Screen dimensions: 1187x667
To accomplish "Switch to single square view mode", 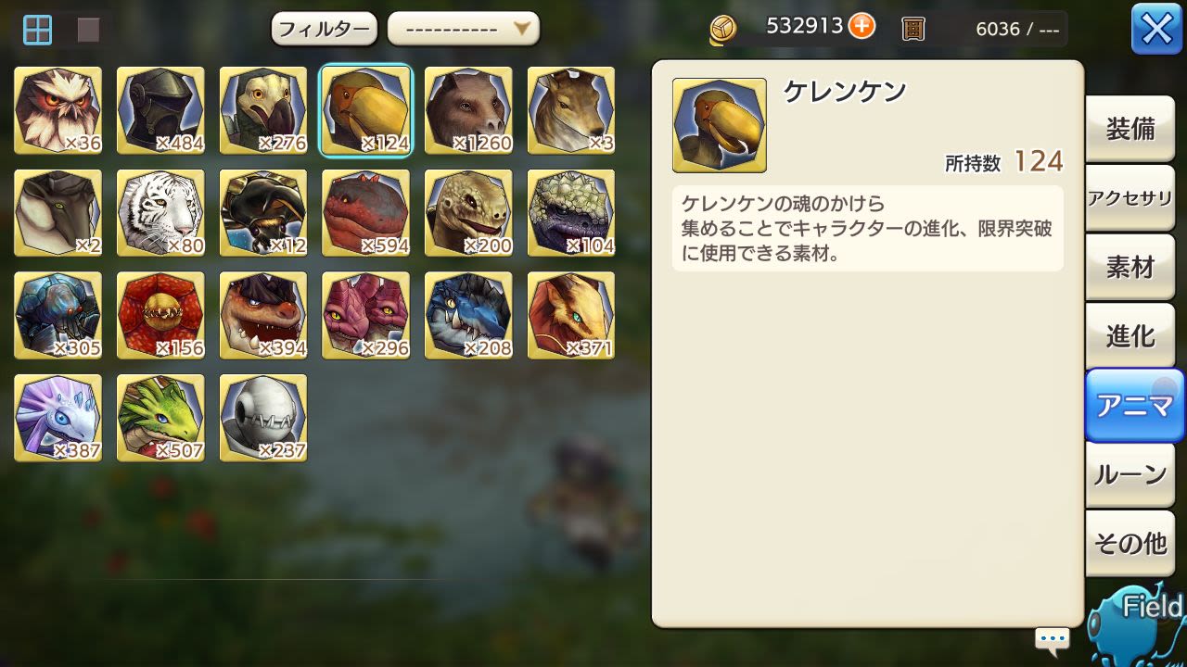I will (88, 30).
